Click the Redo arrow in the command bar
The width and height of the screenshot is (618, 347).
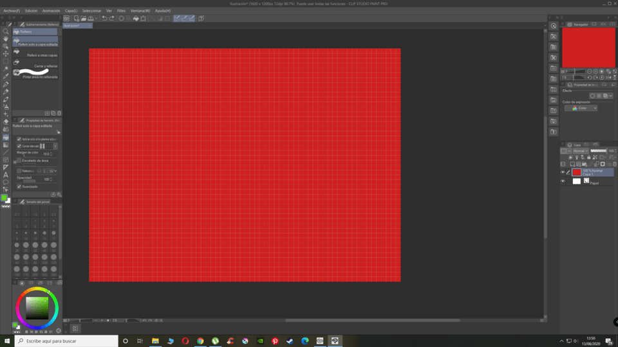click(112, 19)
